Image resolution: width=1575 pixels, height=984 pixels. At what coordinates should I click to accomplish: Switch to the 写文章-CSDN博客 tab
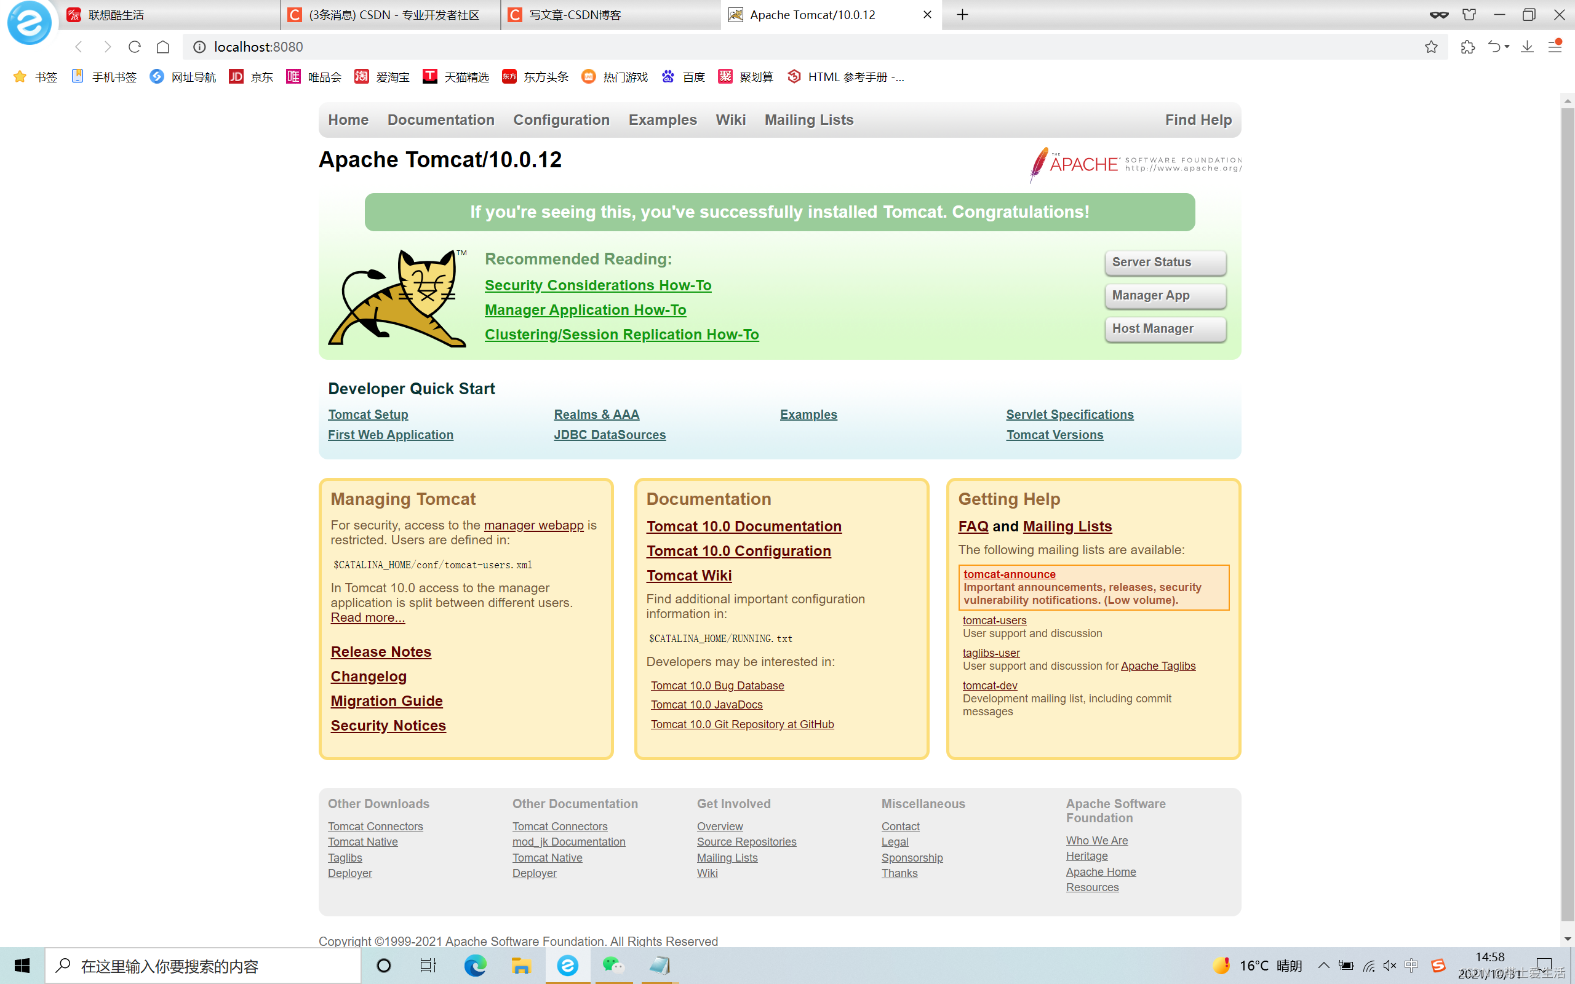[x=575, y=14]
